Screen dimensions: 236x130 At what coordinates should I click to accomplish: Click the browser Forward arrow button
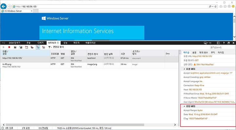tap(9, 7)
